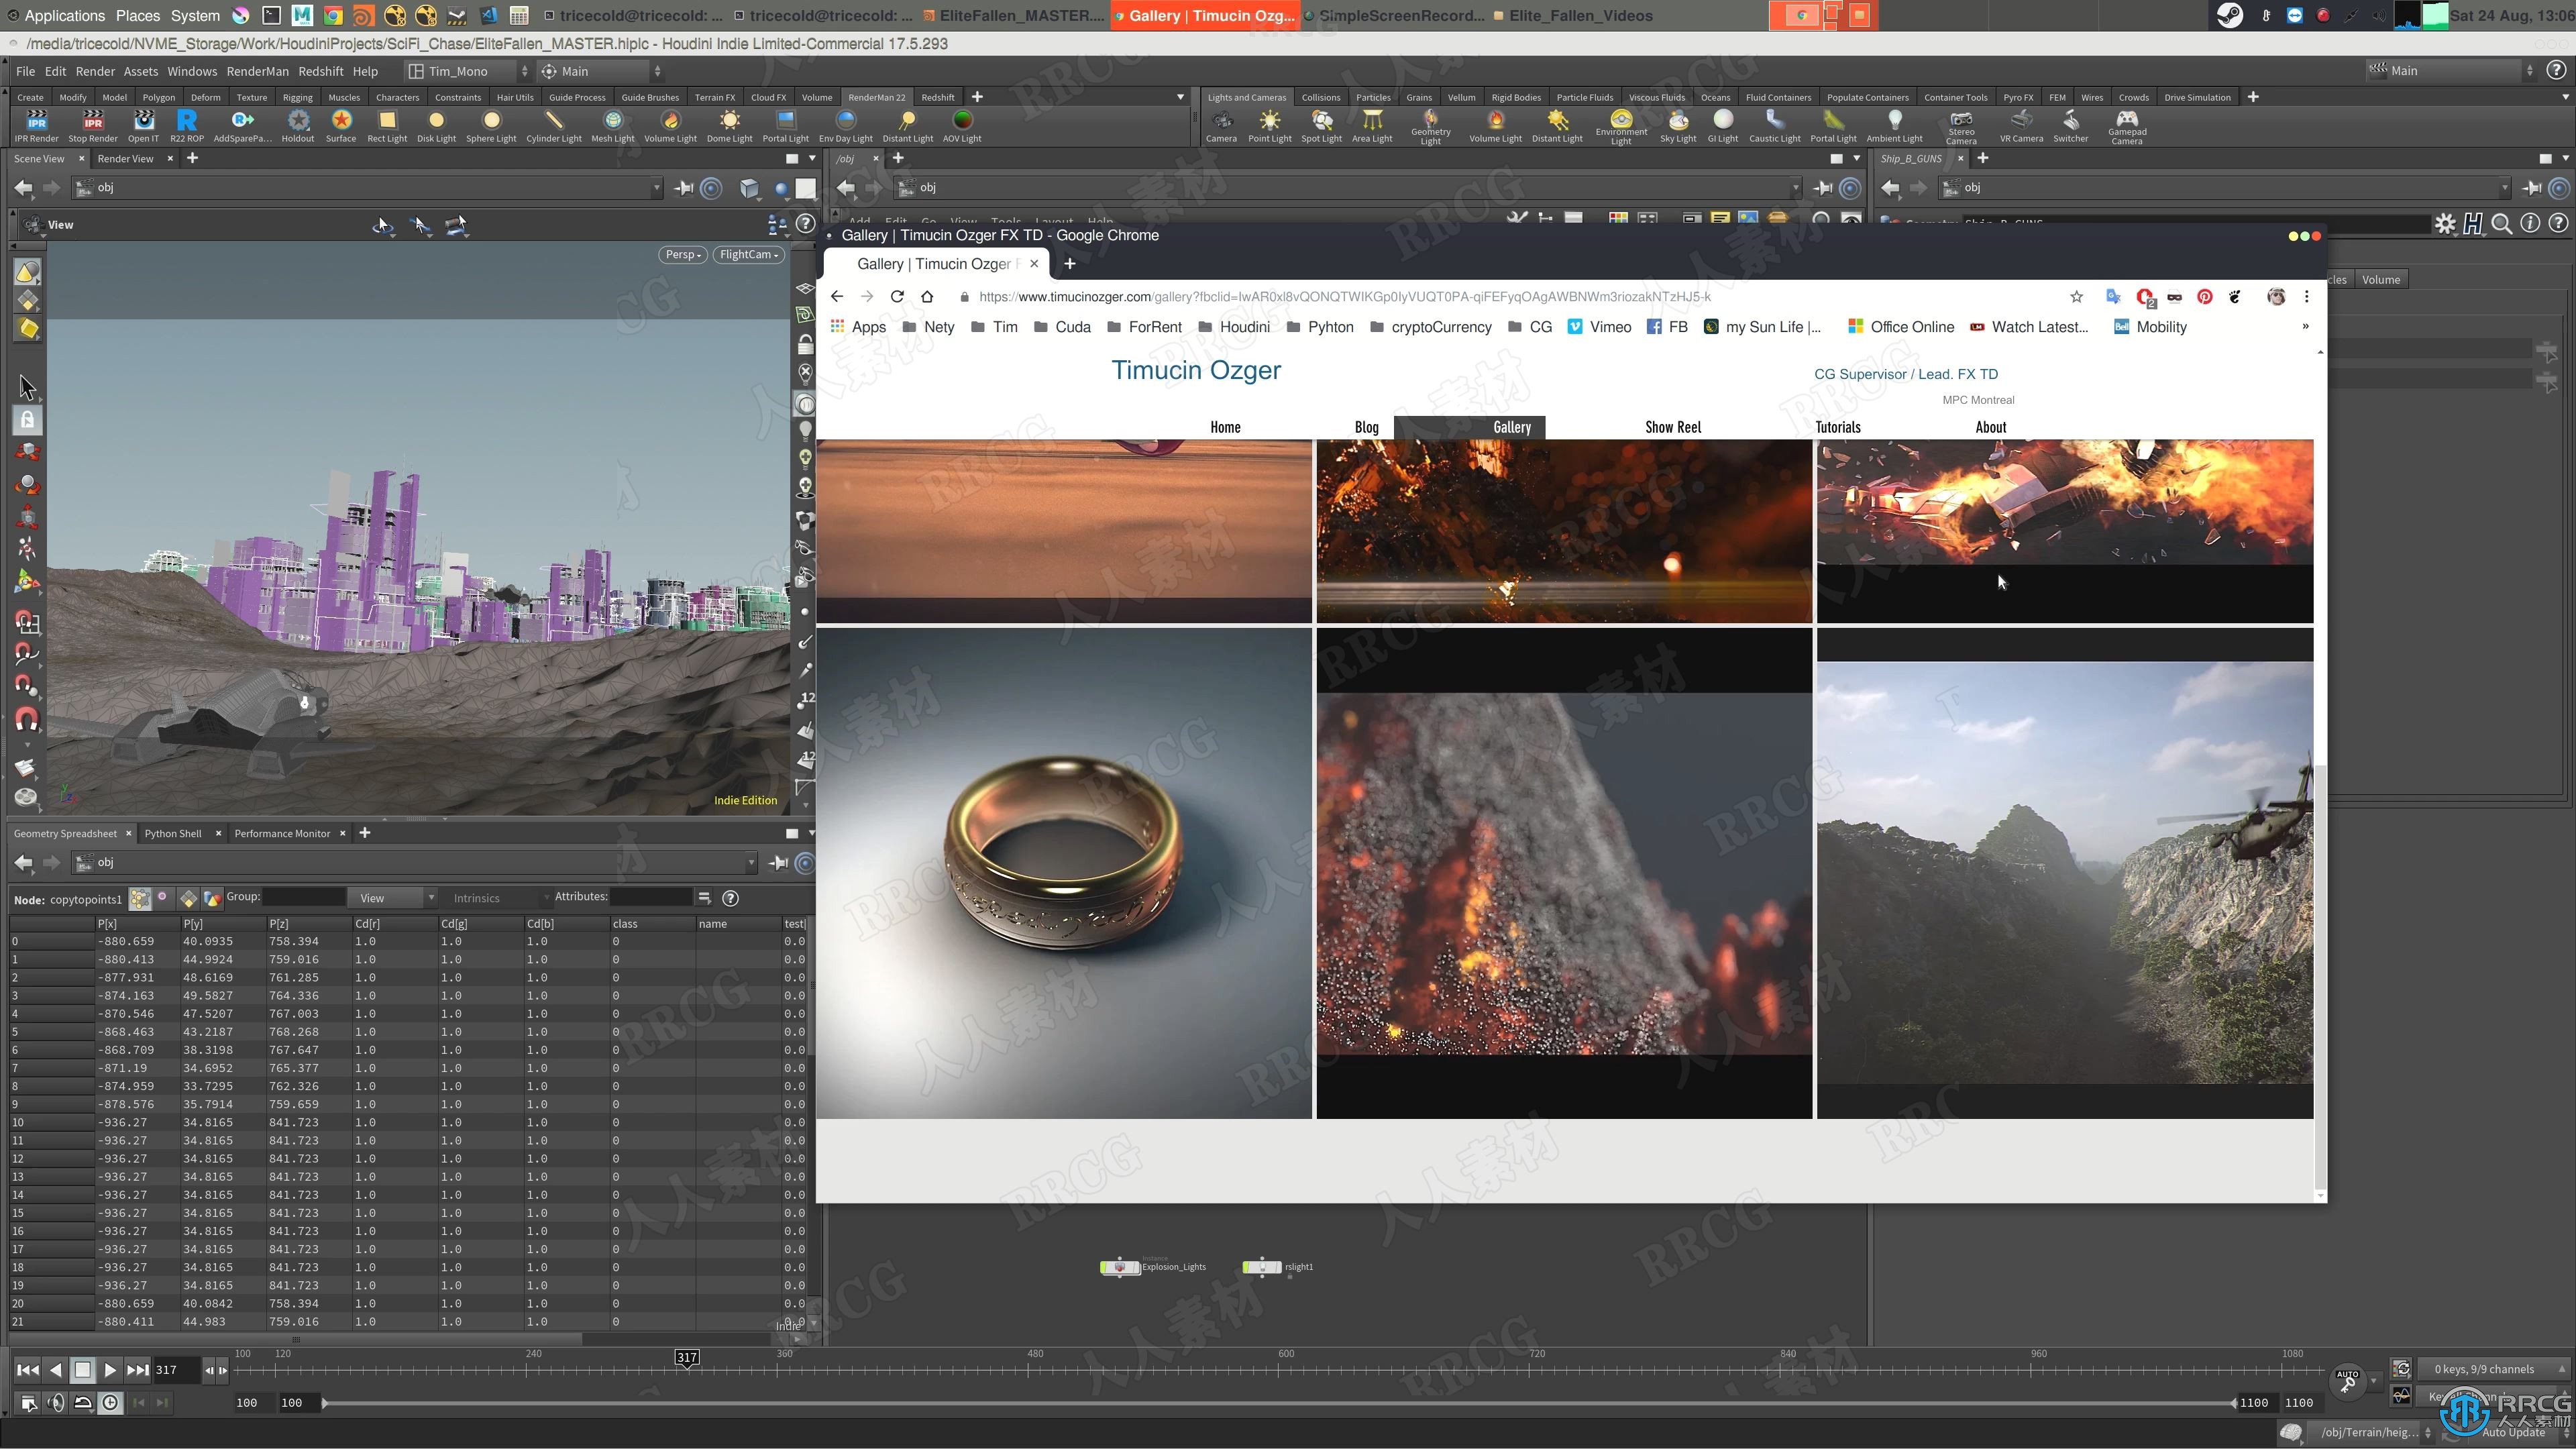Create a Volume Light from RenderMan shelf

click(670, 125)
